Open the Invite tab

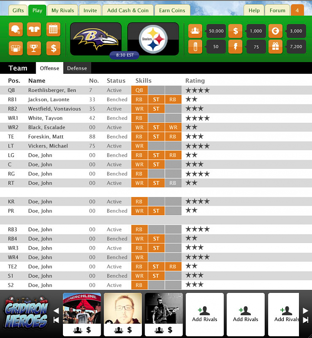click(x=90, y=10)
